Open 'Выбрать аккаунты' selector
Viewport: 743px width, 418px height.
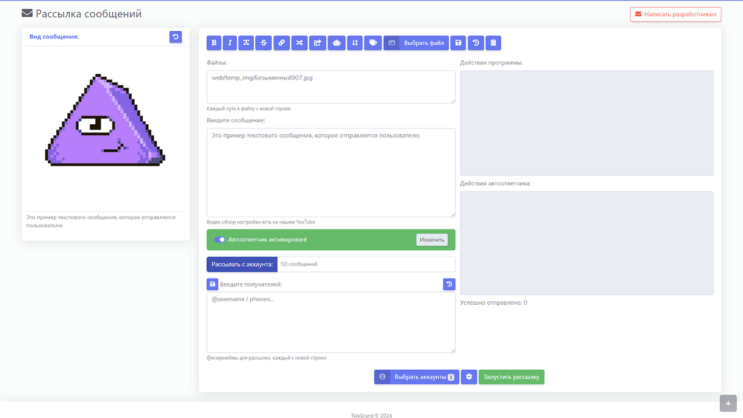pyautogui.click(x=417, y=377)
